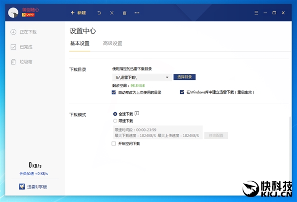Click the cancel X toolbar icon
The image size is (297, 202).
pos(112,13)
